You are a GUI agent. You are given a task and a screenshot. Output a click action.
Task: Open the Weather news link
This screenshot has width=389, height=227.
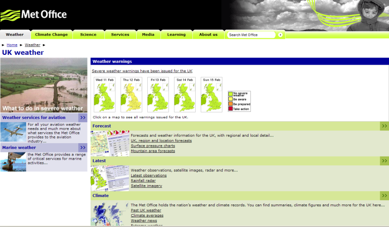coord(144,221)
